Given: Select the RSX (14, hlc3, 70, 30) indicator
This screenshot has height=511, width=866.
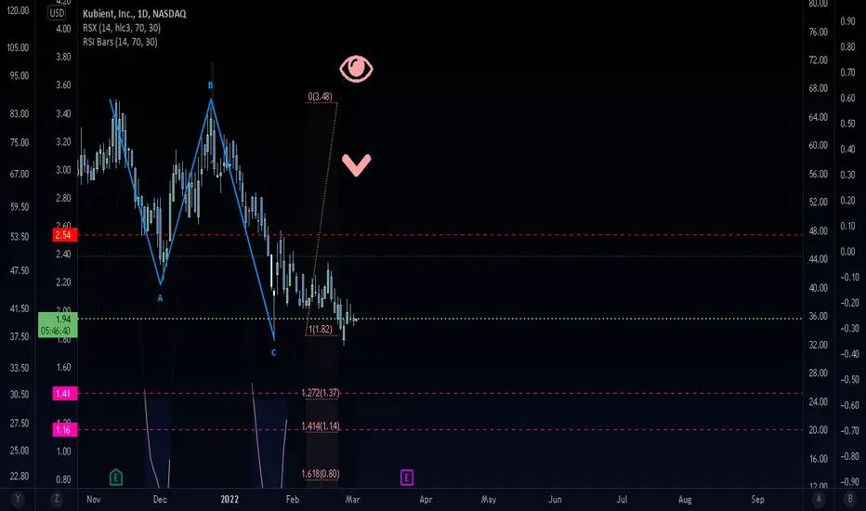Looking at the screenshot, I should pos(122,28).
